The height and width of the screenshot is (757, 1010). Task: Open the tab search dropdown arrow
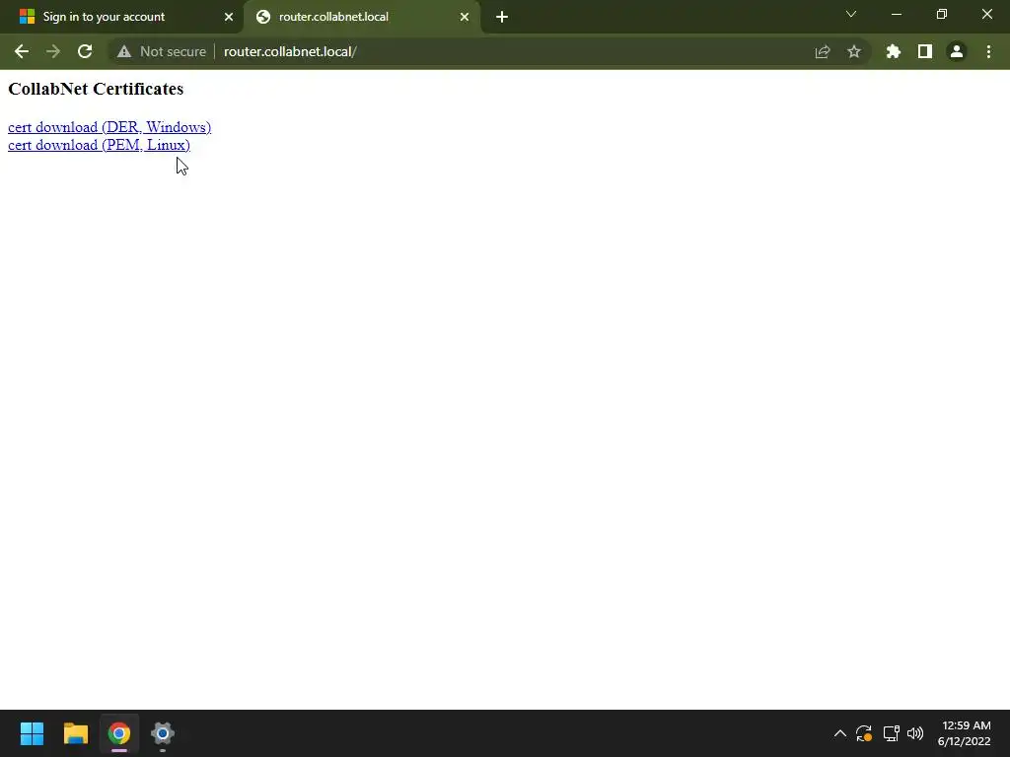(851, 14)
